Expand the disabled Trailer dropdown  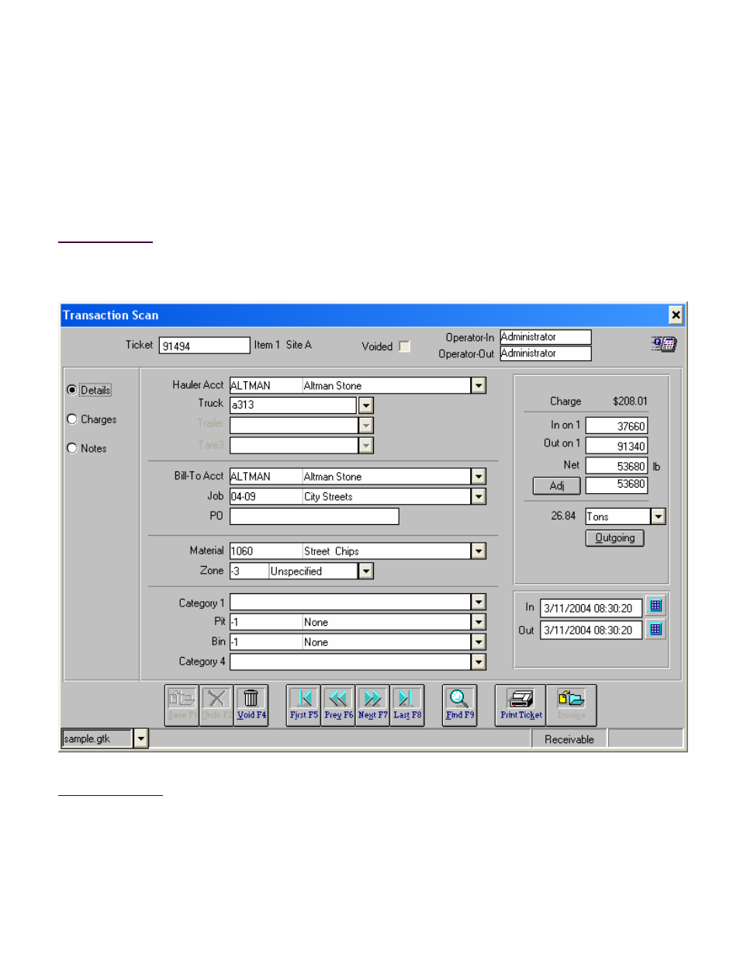tap(366, 426)
